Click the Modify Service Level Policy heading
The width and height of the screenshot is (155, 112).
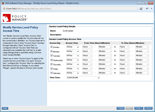coord(21,29)
